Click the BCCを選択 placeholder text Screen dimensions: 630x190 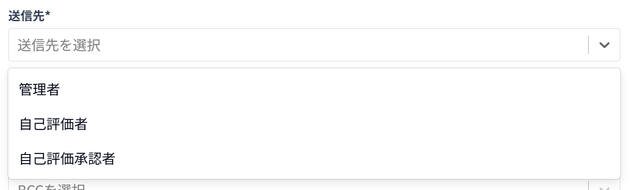tap(52, 187)
